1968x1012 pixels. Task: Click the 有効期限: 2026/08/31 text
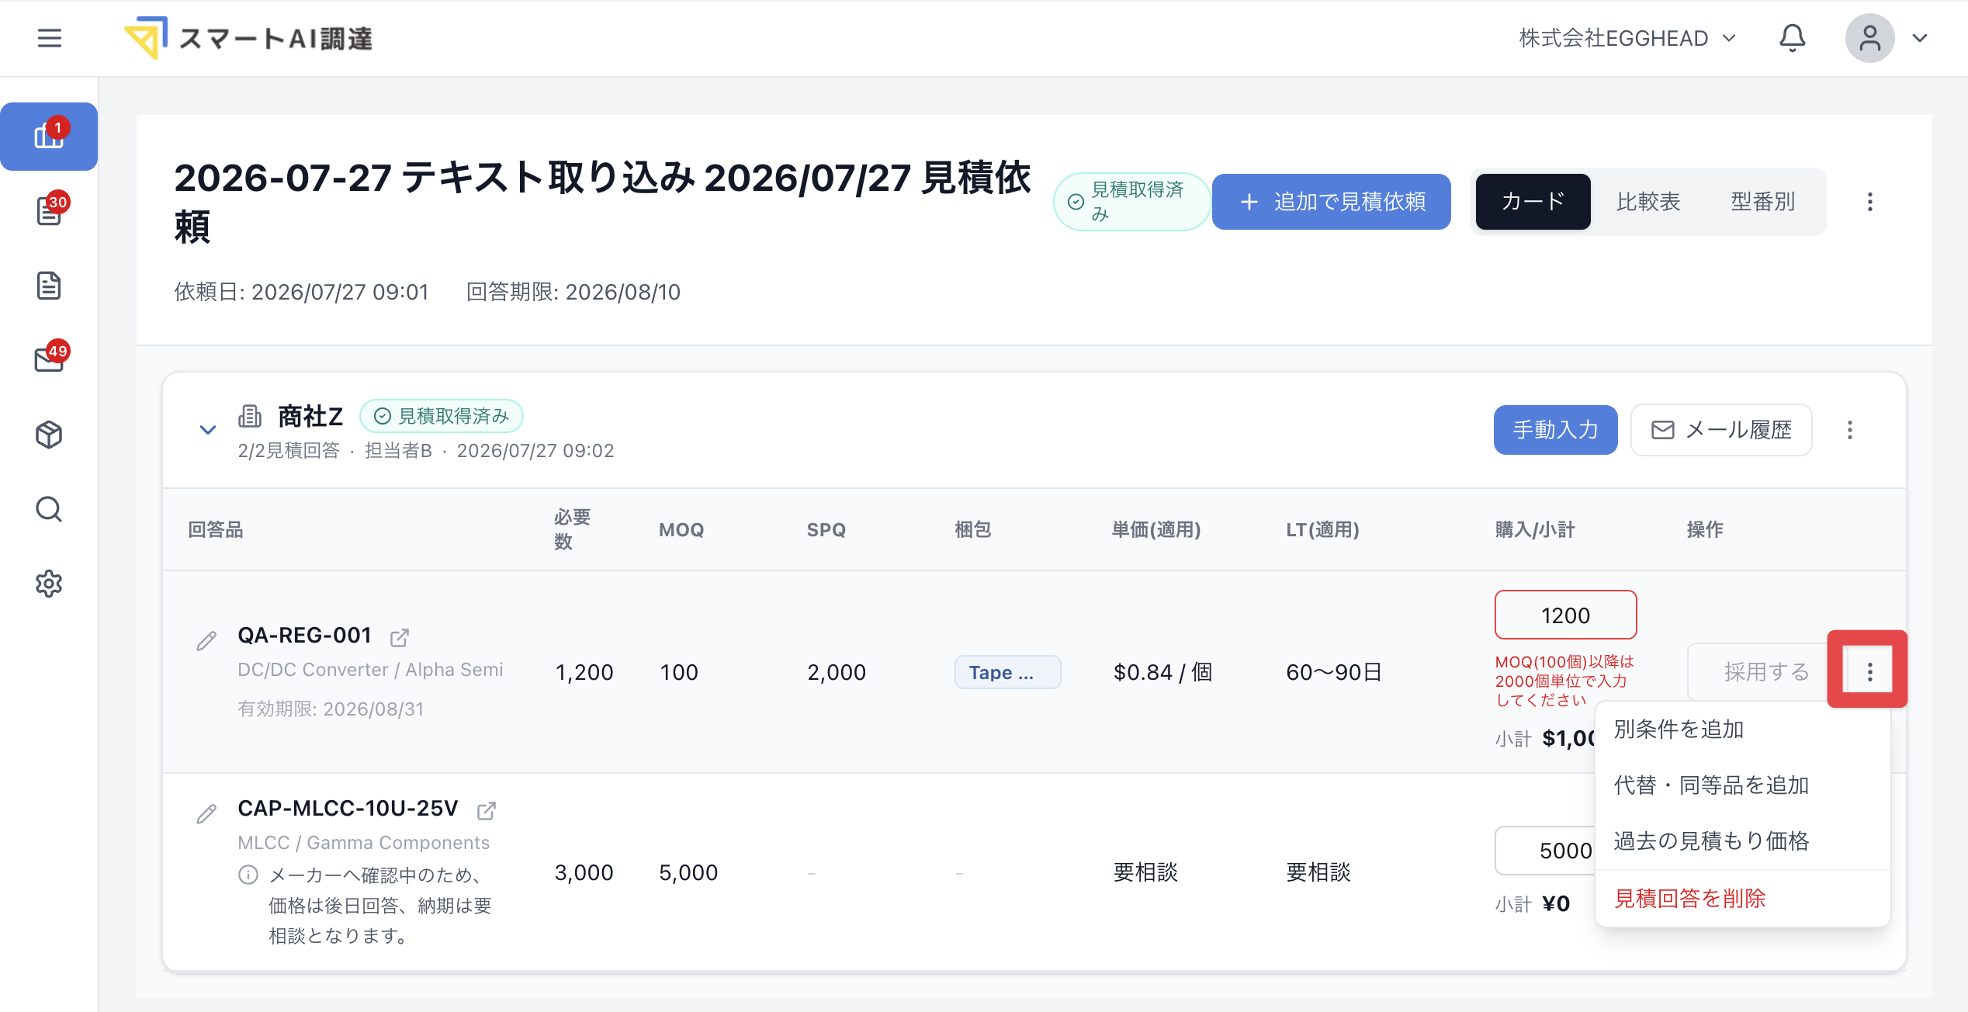(331, 709)
